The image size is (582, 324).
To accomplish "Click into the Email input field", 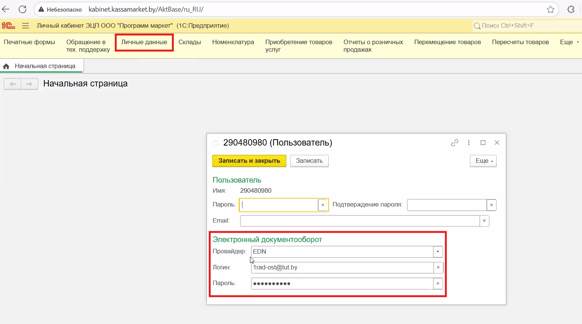I will coord(360,221).
